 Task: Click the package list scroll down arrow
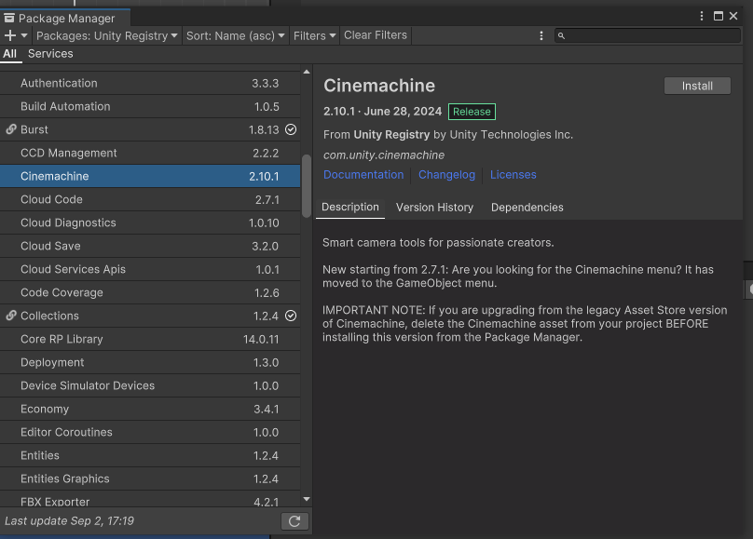[x=307, y=499]
